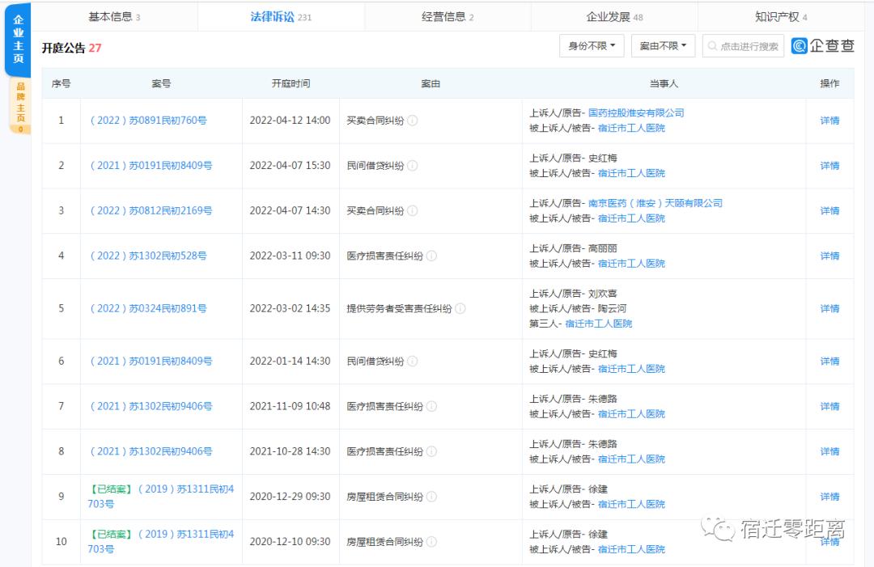Expand the 案由不限 dropdown filter

click(662, 46)
